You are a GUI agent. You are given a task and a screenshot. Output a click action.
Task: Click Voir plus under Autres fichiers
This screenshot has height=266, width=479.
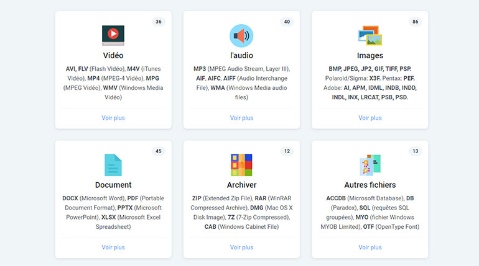370,247
